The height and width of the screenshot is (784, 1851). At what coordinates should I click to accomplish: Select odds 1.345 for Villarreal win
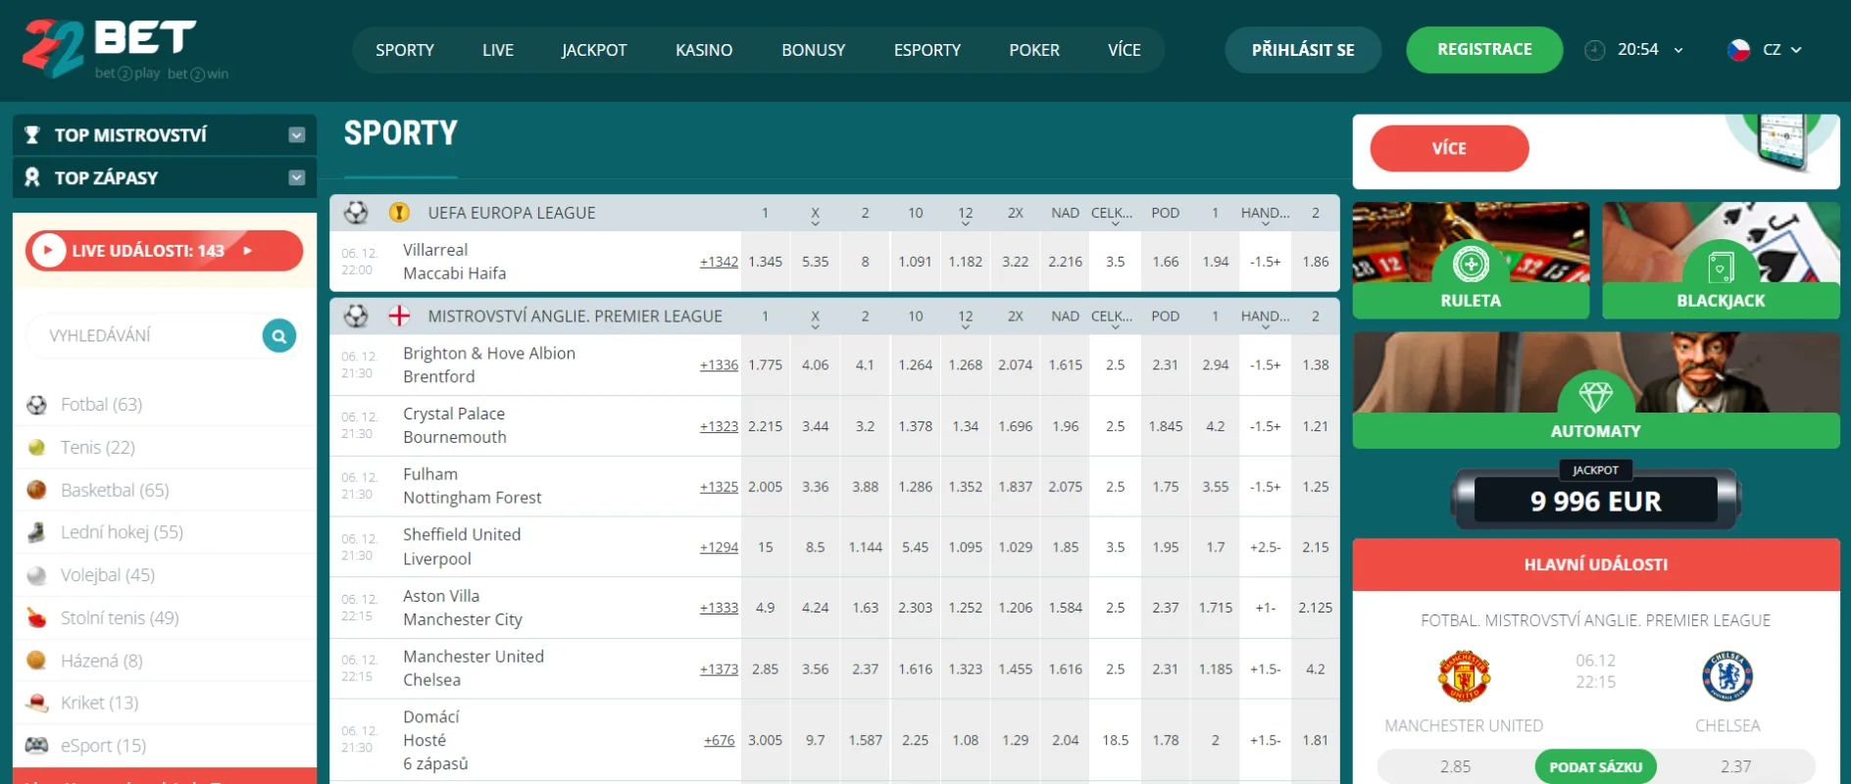766,262
